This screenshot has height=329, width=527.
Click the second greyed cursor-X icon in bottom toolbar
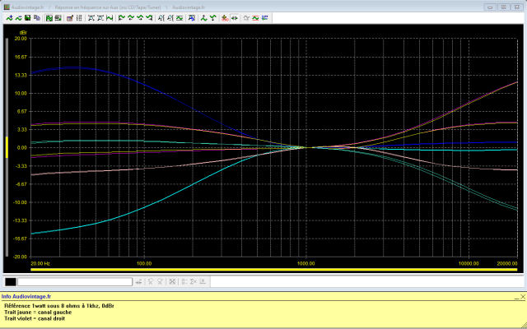[160, 281]
